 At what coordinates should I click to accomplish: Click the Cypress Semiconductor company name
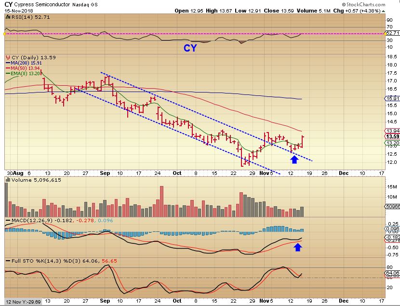click(x=42, y=5)
